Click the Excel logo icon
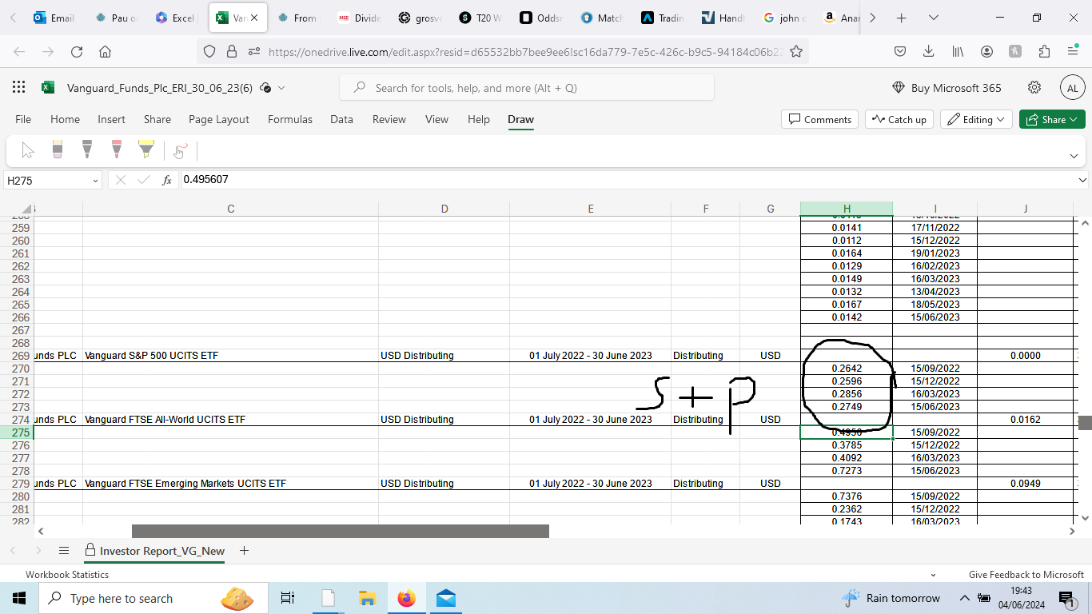The image size is (1092, 614). tap(48, 88)
